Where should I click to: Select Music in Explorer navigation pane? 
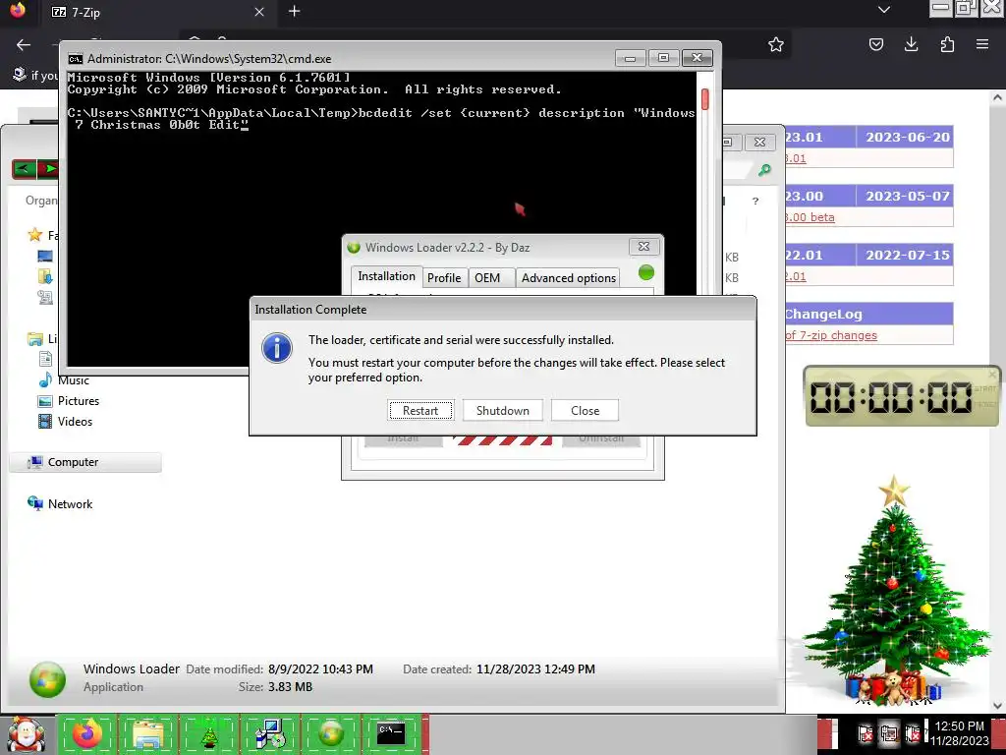[x=64, y=380]
